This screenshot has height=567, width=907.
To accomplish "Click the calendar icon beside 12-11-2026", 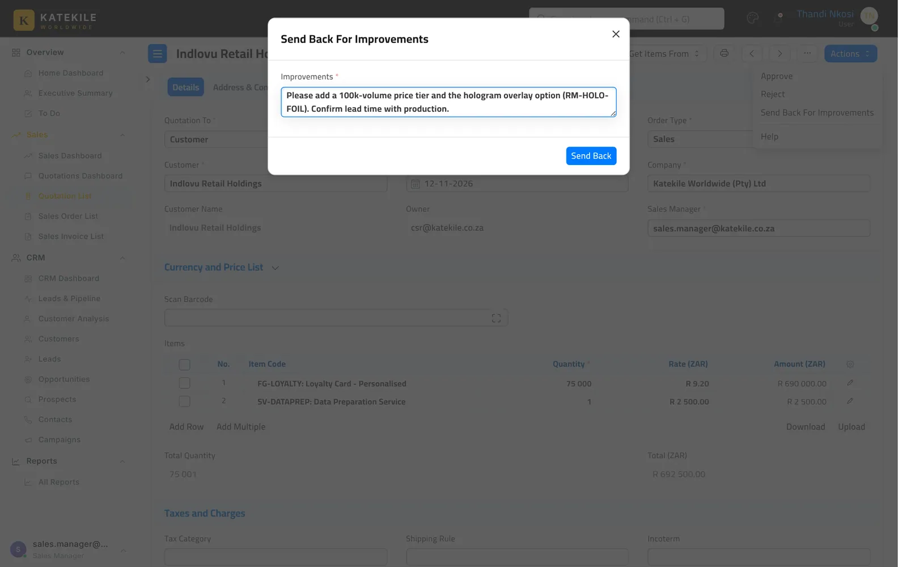I will [415, 184].
